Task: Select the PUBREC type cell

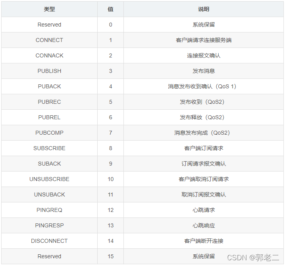Action: 49,102
